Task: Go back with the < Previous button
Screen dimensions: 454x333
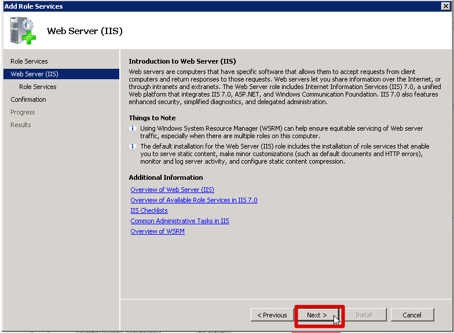Action: point(272,315)
